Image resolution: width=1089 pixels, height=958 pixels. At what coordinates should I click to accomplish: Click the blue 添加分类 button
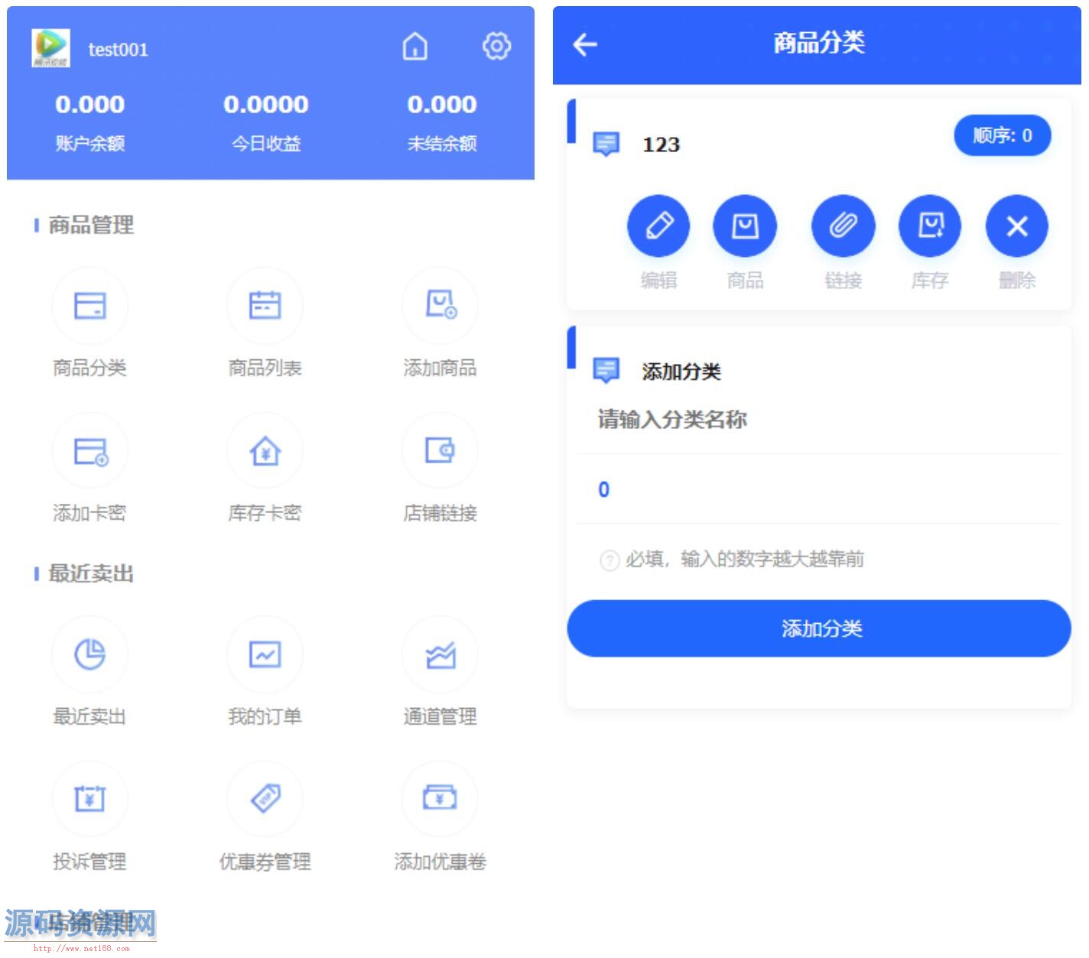tap(819, 628)
